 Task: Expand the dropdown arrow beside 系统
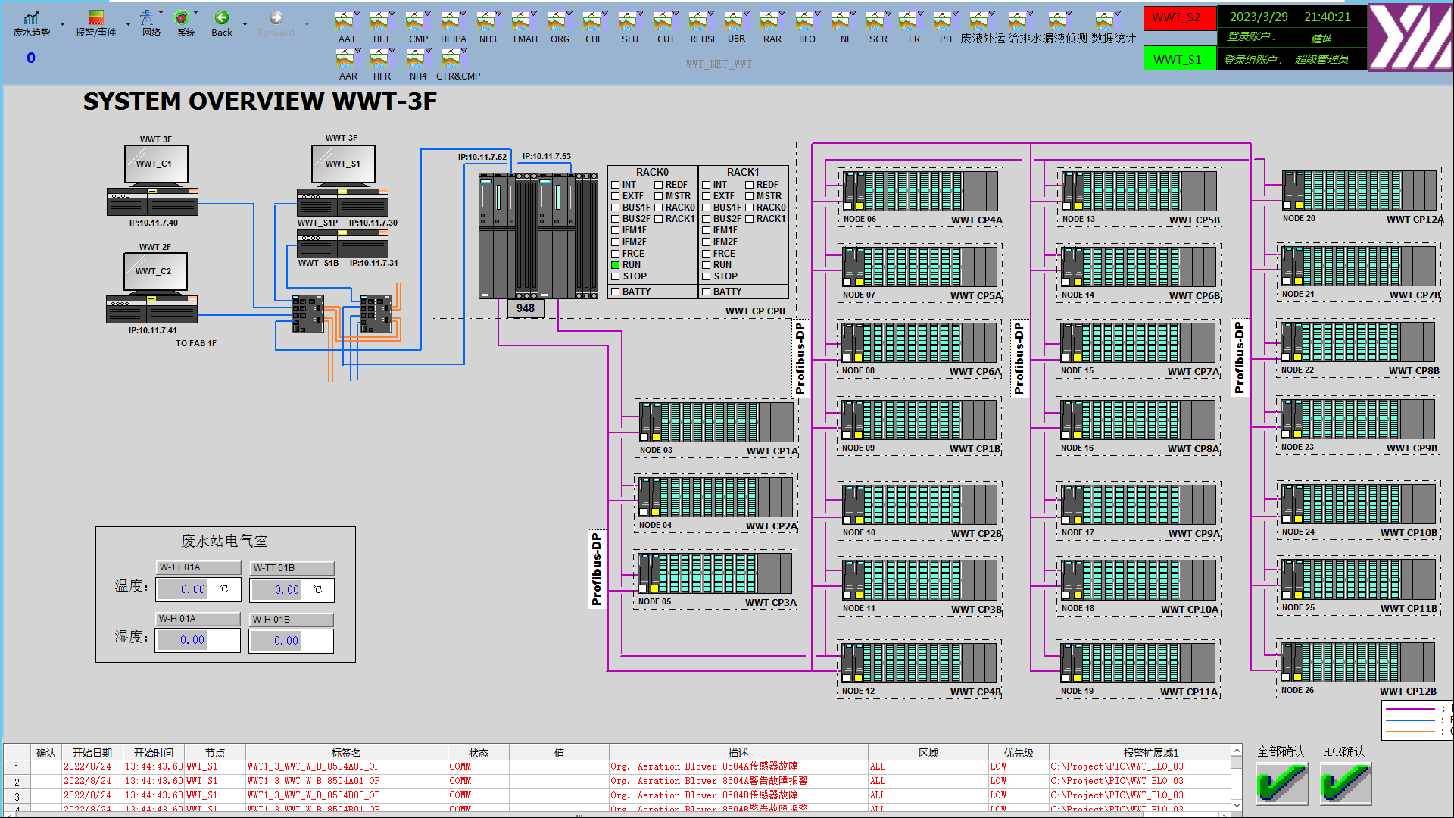pyautogui.click(x=196, y=12)
